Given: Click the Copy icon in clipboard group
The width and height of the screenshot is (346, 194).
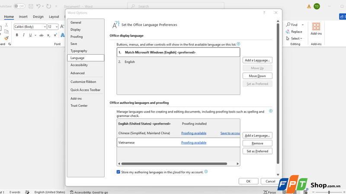Looking at the screenshot, I should pyautogui.click(x=6, y=31).
